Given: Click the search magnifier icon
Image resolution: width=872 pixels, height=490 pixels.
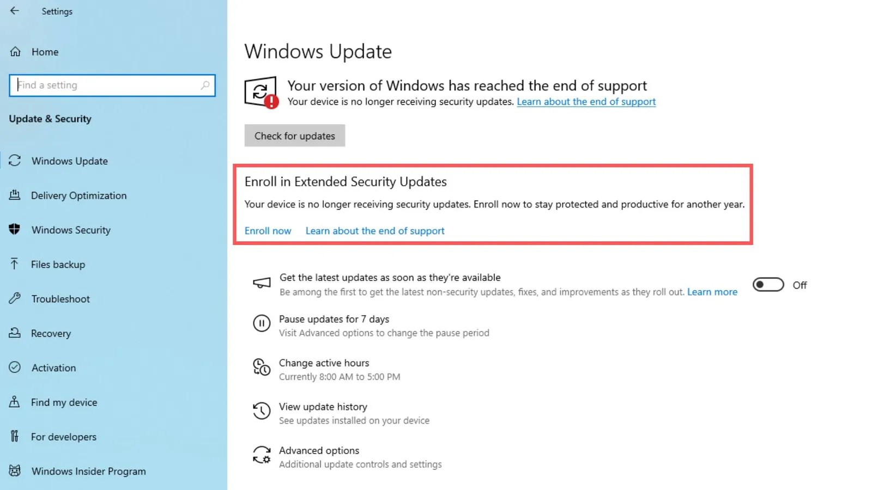Looking at the screenshot, I should [205, 85].
